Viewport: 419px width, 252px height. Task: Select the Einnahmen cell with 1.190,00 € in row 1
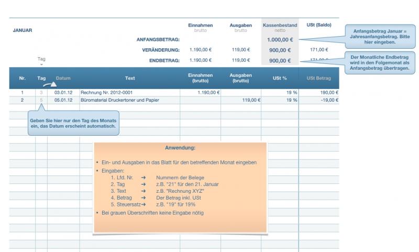tap(201, 92)
